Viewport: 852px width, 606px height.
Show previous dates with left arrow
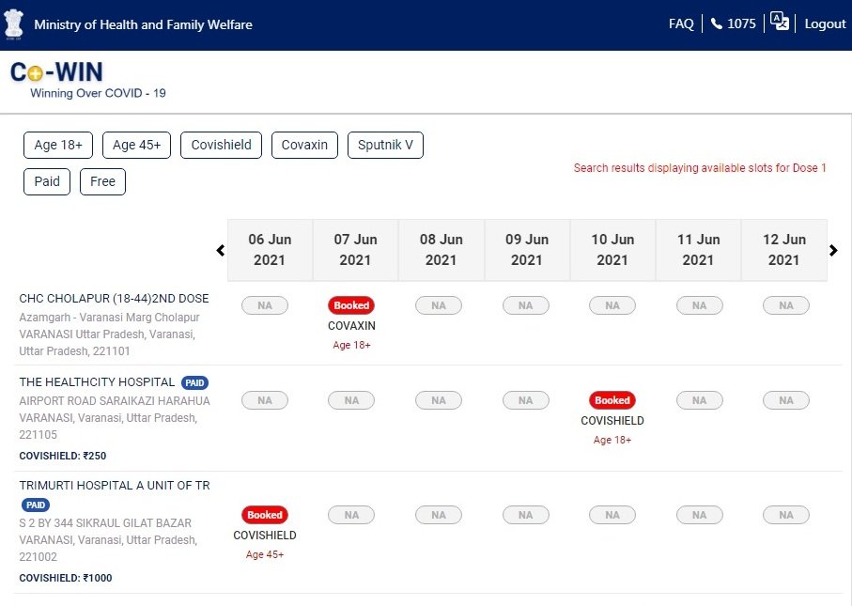tap(220, 250)
